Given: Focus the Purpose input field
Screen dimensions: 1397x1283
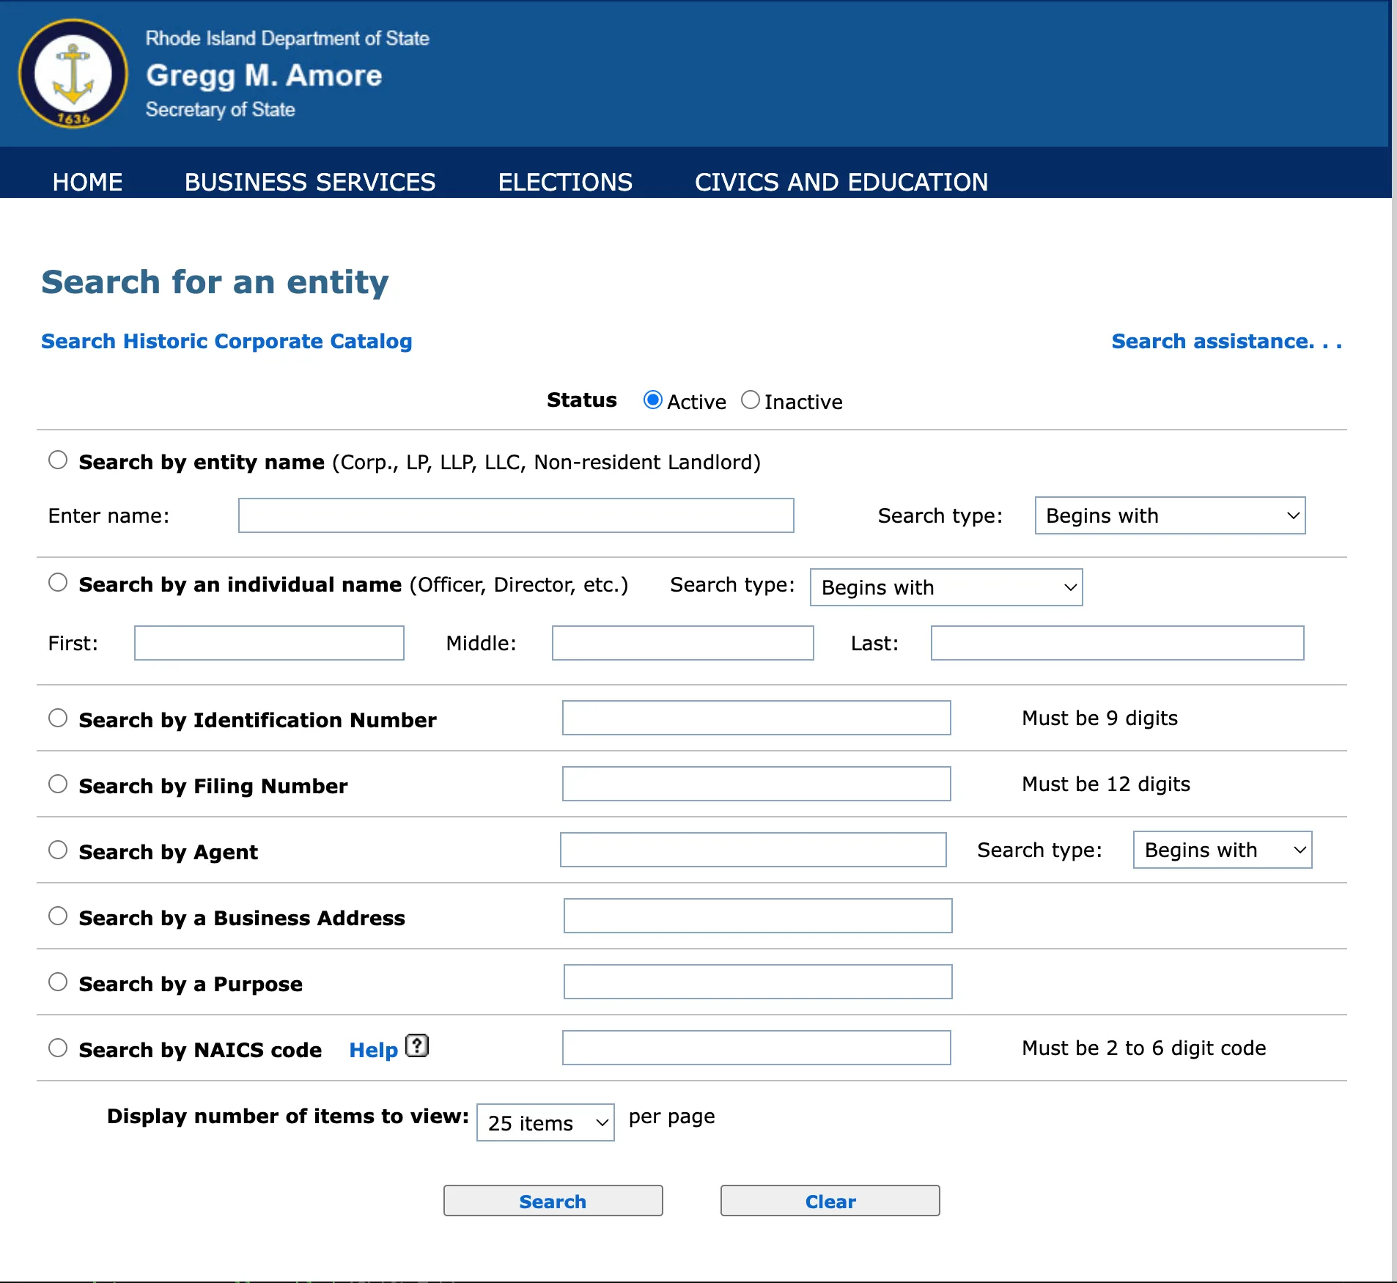Looking at the screenshot, I should pyautogui.click(x=758, y=982).
